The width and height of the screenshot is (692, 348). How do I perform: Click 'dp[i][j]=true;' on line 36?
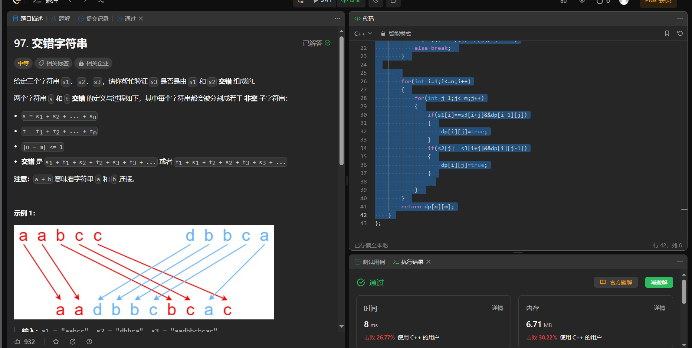pyautogui.click(x=464, y=165)
